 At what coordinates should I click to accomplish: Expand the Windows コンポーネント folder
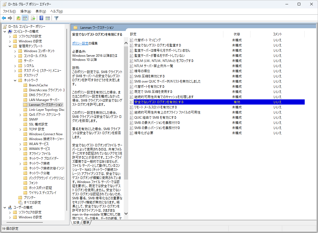point(15,51)
